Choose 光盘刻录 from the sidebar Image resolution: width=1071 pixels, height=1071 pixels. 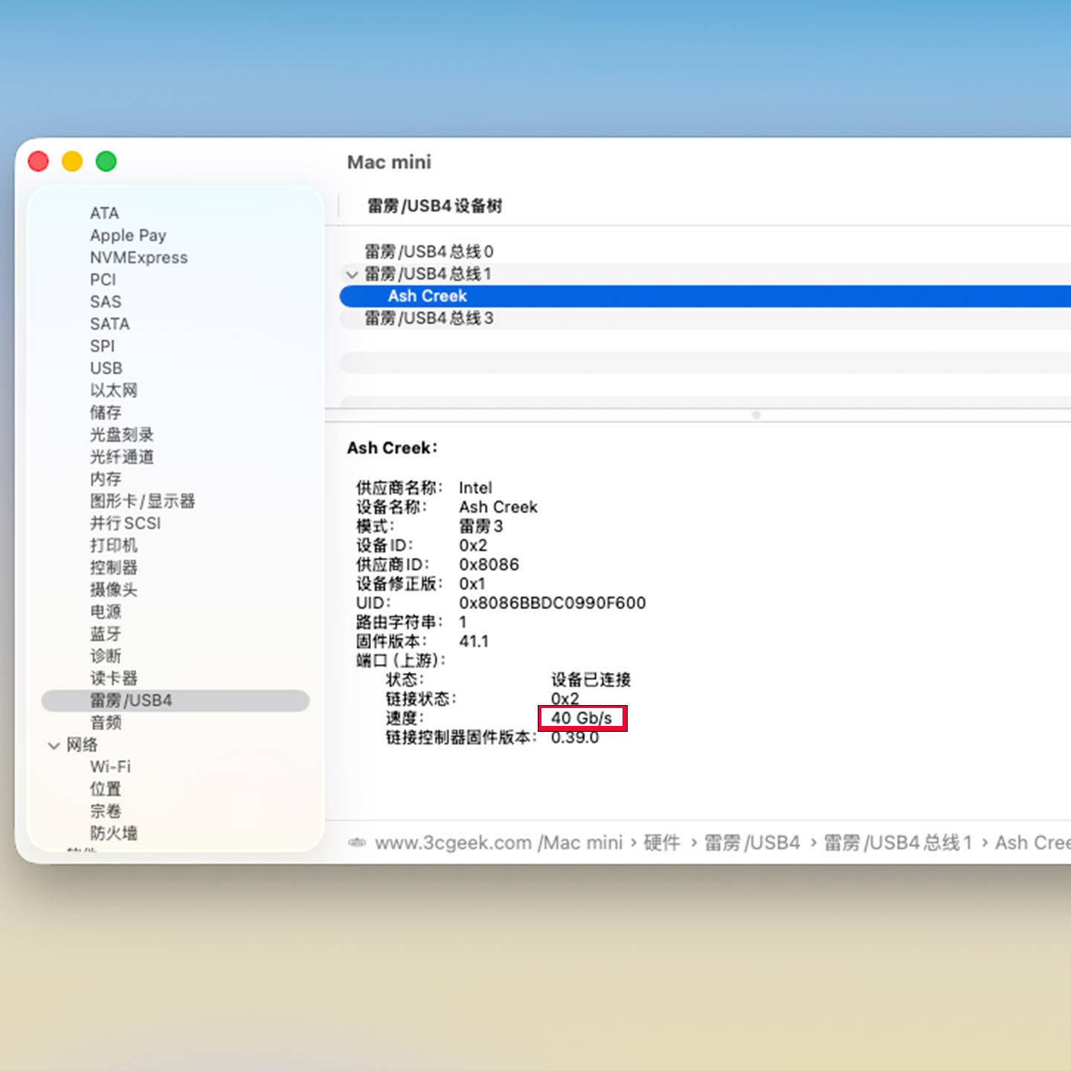click(x=122, y=435)
